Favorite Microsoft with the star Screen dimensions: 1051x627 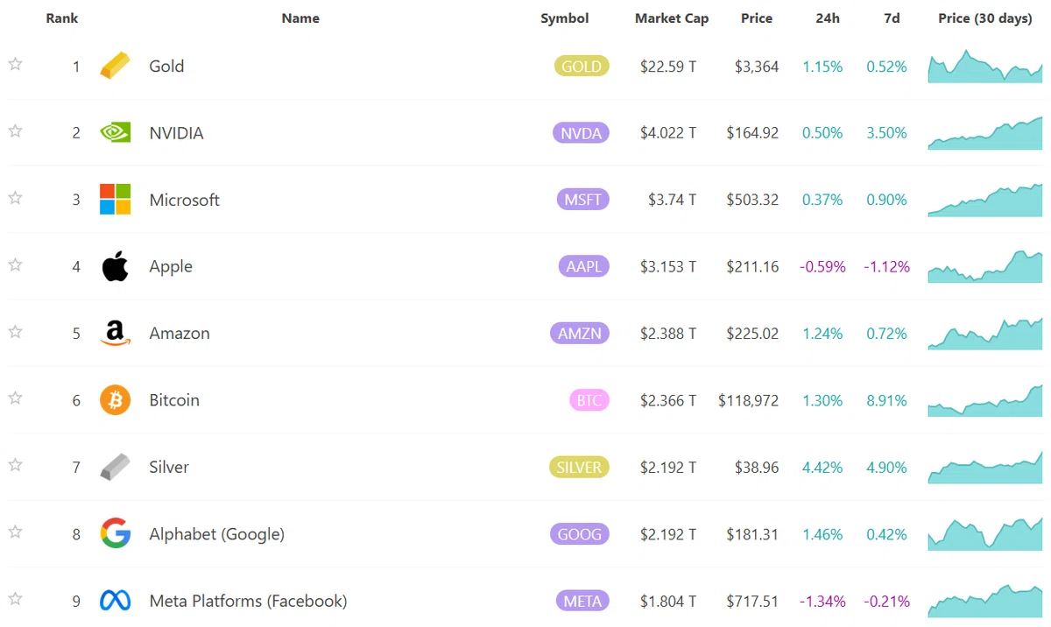tap(15, 198)
